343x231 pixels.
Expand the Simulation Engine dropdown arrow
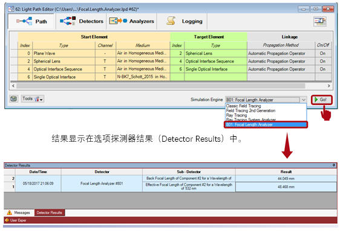click(x=304, y=100)
